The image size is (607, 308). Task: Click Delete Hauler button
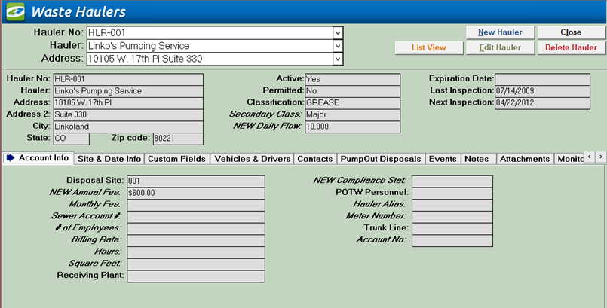pyautogui.click(x=571, y=48)
